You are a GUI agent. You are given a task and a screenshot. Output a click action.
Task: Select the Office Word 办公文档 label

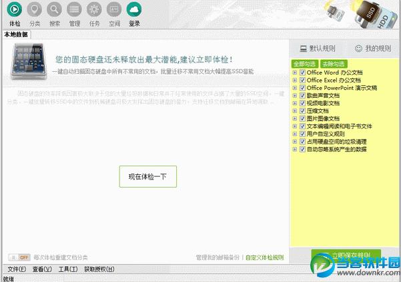[x=334, y=72]
